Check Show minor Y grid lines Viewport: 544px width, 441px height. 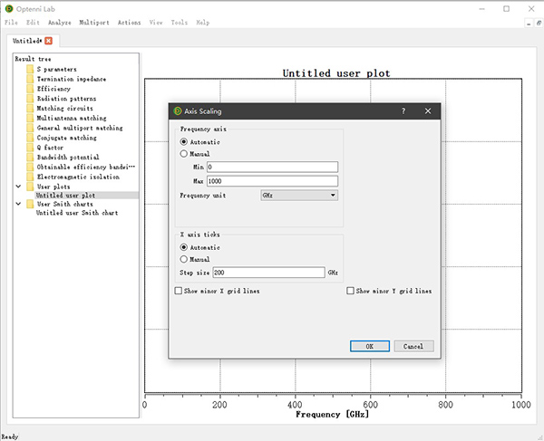tap(351, 292)
